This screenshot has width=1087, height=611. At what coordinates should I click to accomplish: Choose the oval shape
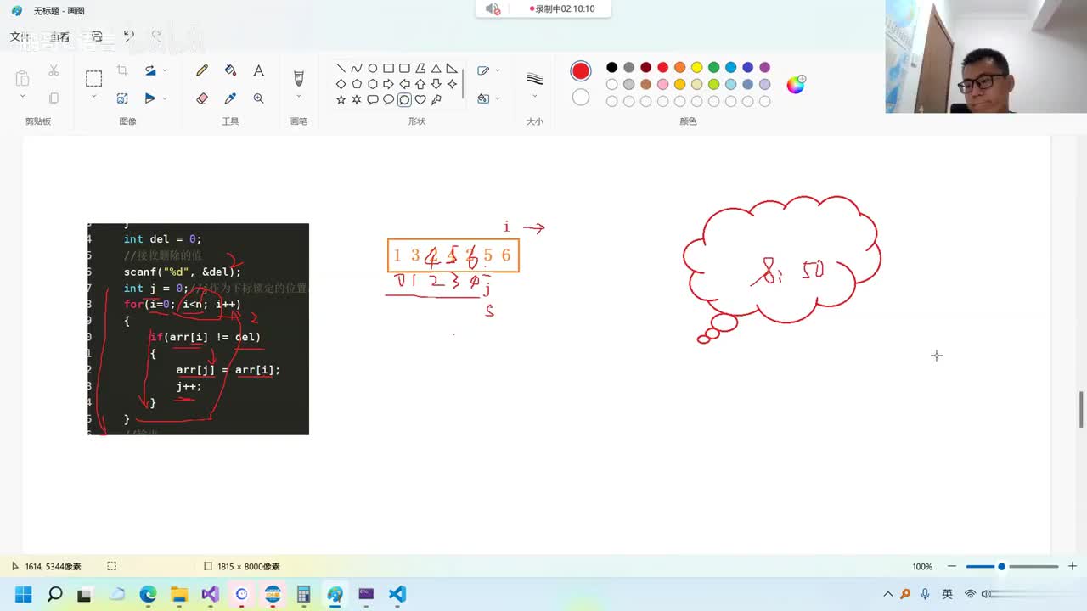[x=373, y=69]
